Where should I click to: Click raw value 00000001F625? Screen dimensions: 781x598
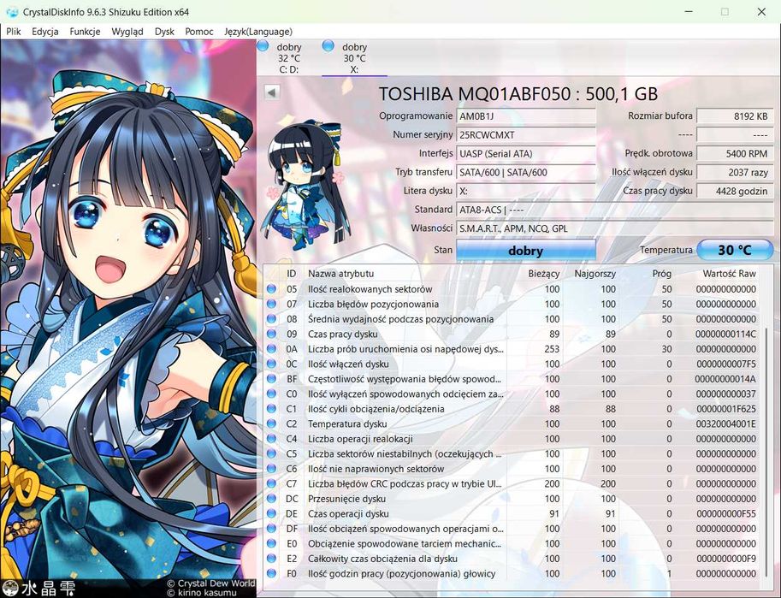[x=726, y=409]
